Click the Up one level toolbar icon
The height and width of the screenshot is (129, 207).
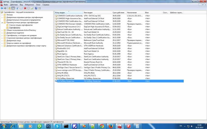(x=10, y=8)
